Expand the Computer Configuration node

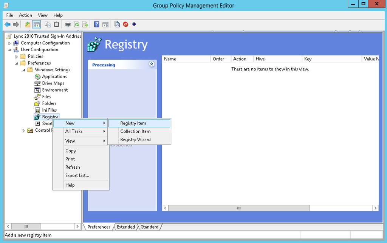pos(9,43)
